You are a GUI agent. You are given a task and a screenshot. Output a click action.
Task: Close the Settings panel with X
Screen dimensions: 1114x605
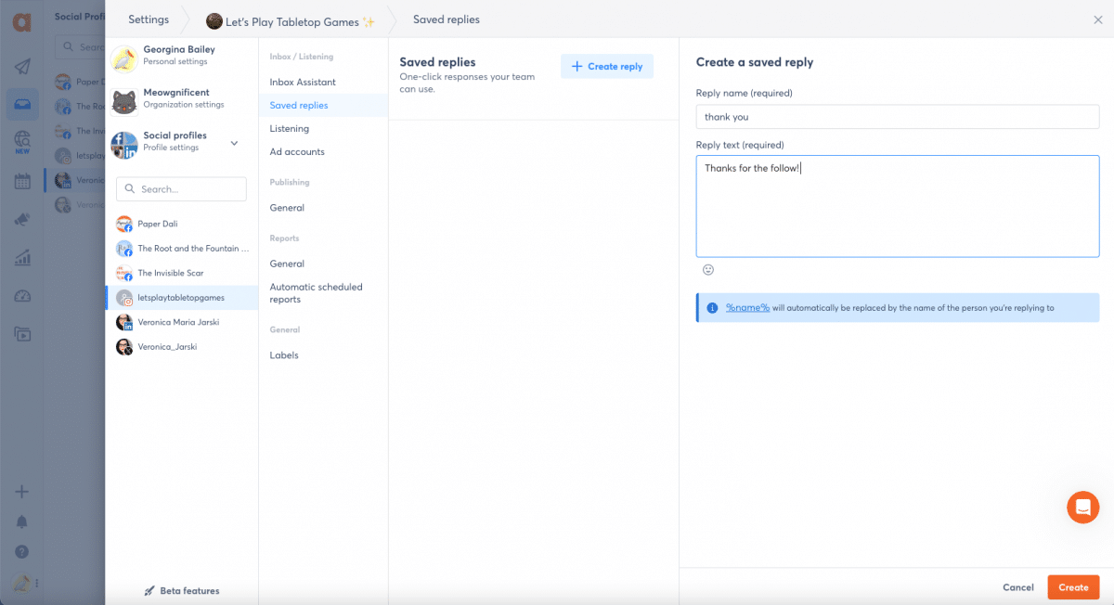1098,19
